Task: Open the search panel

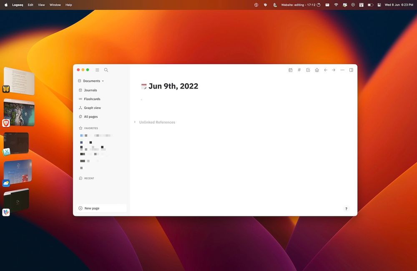Action: (106, 70)
